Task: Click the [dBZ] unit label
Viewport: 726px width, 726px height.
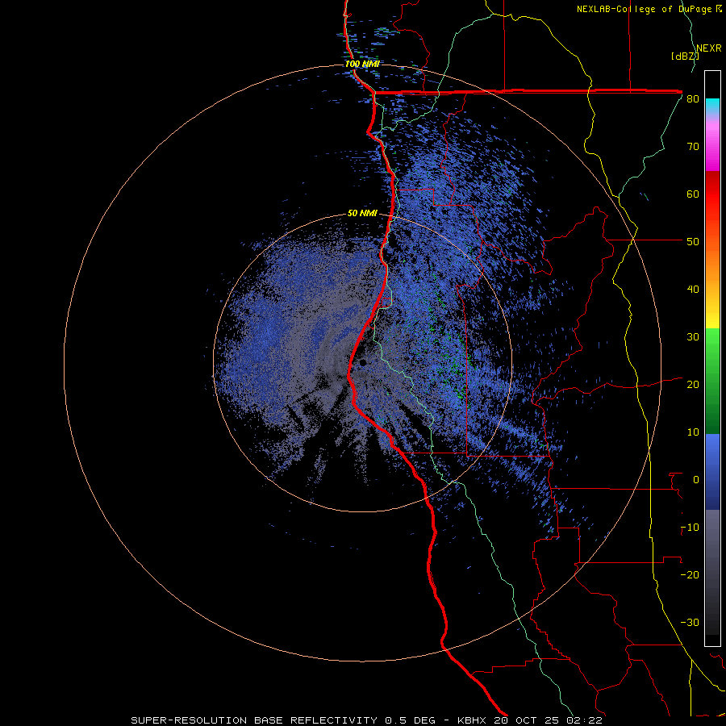Action: pyautogui.click(x=685, y=56)
